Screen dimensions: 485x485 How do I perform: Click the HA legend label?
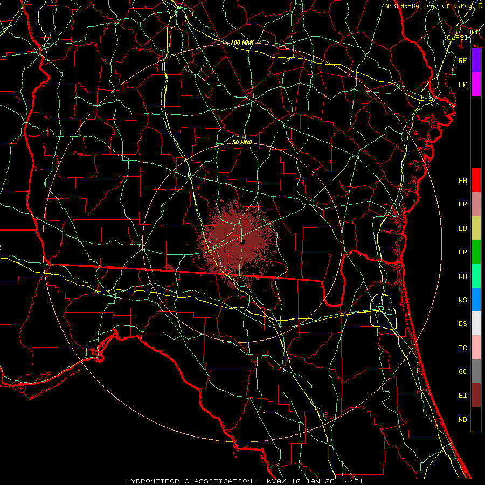463,181
